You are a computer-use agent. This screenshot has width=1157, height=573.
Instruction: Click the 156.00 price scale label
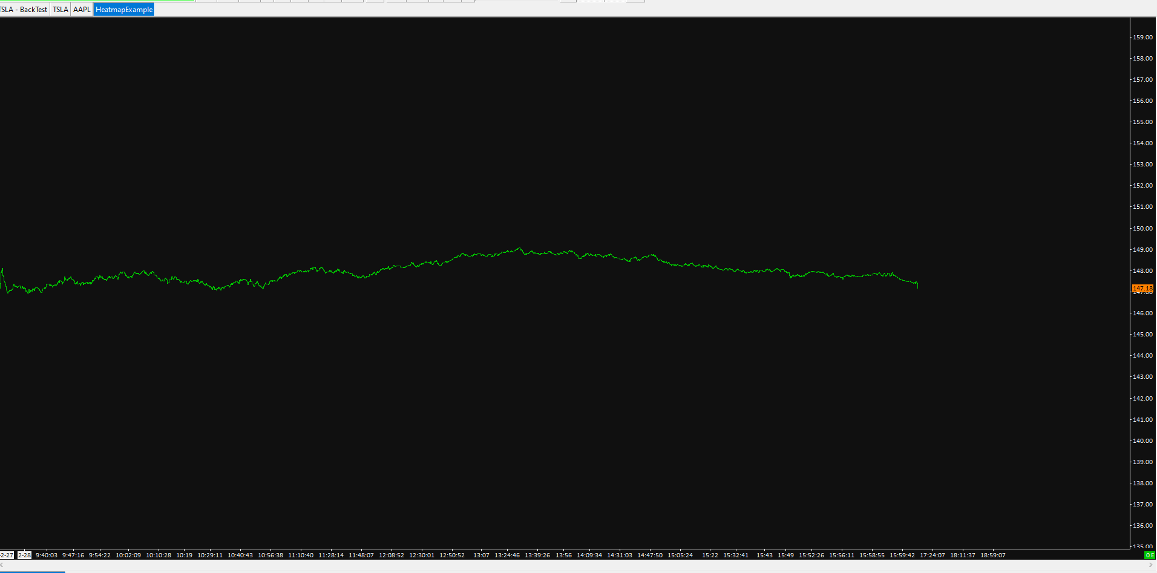(1142, 101)
